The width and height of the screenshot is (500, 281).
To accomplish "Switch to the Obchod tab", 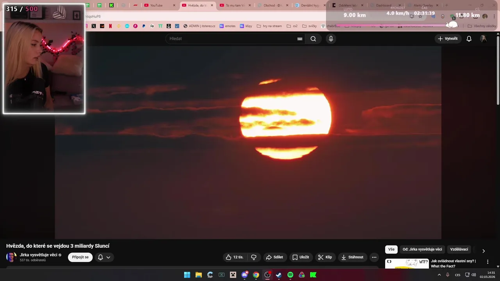I will coord(273,5).
